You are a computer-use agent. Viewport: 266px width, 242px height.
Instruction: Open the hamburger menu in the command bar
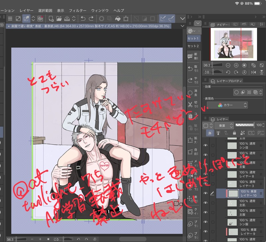(10, 18)
